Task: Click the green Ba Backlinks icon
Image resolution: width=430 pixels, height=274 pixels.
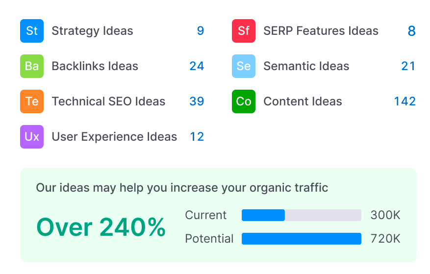Action: (x=32, y=66)
